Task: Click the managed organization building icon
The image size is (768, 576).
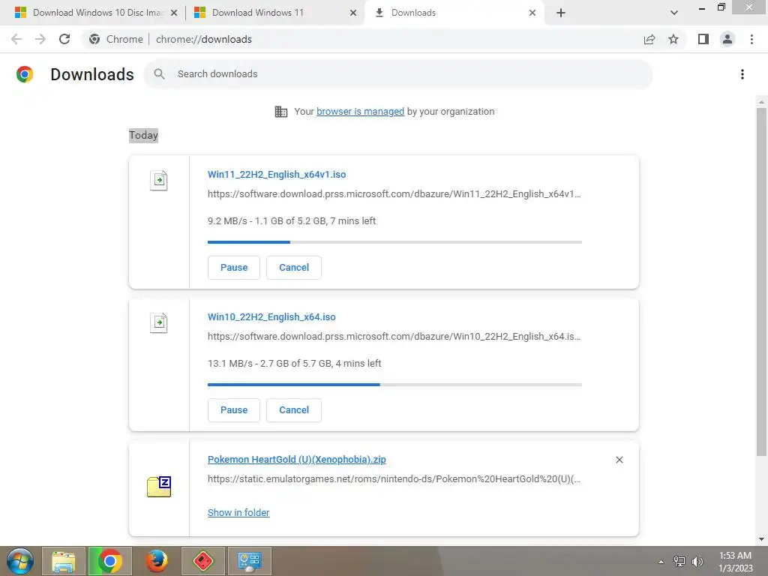Action: pyautogui.click(x=281, y=112)
